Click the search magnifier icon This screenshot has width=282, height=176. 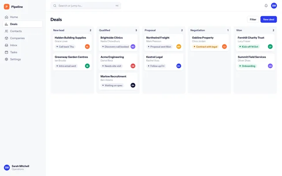[x=55, y=6]
